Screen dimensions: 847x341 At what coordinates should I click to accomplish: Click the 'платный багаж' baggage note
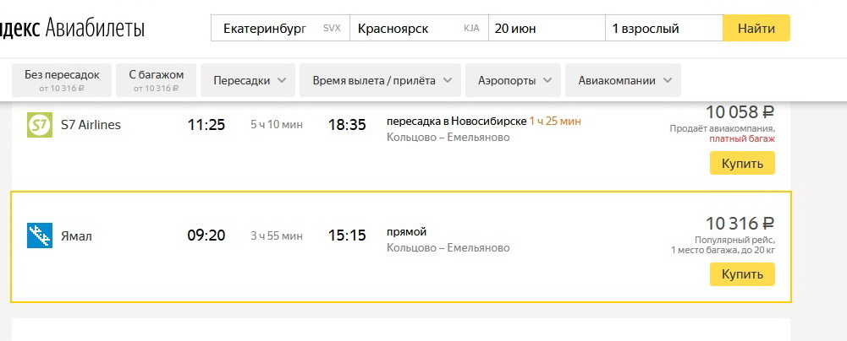[x=742, y=139]
